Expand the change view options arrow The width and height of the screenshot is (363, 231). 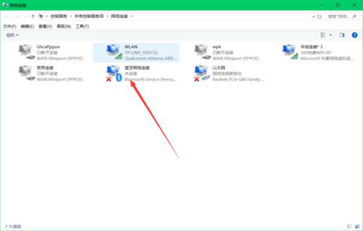coord(330,35)
